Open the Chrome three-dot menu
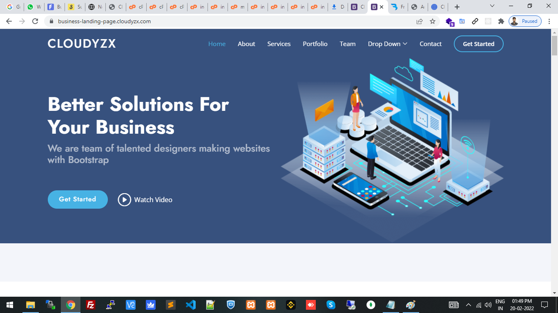The image size is (558, 313). [550, 21]
